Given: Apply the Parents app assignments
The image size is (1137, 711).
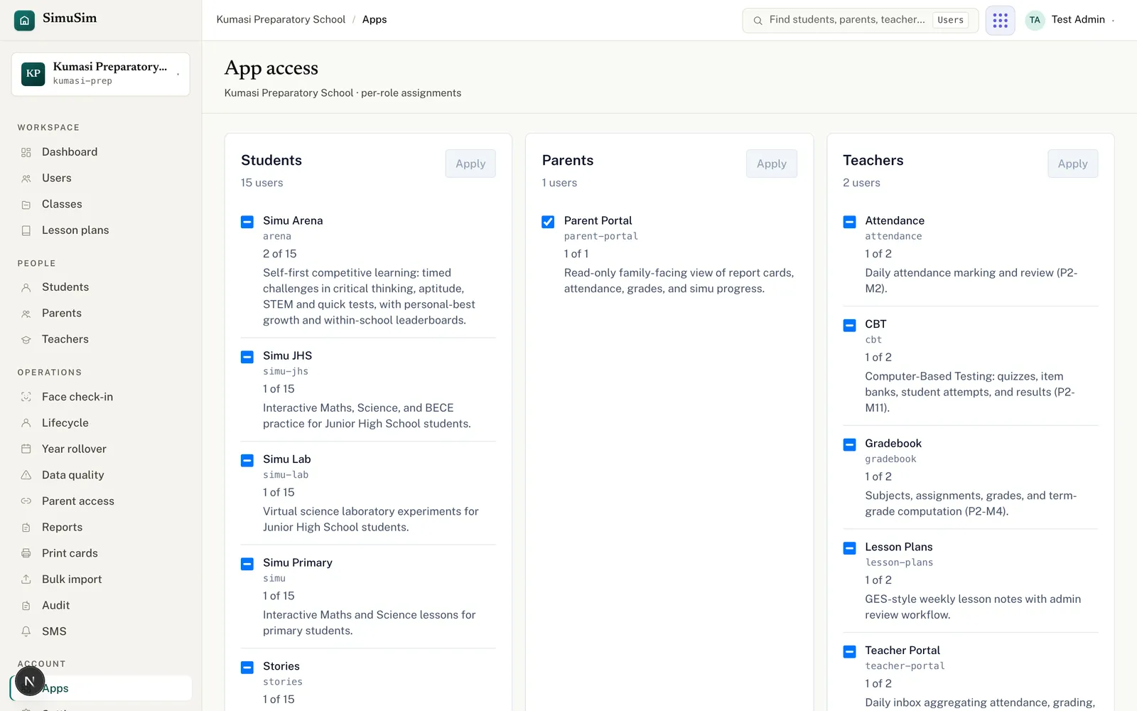Looking at the screenshot, I should 772,164.
